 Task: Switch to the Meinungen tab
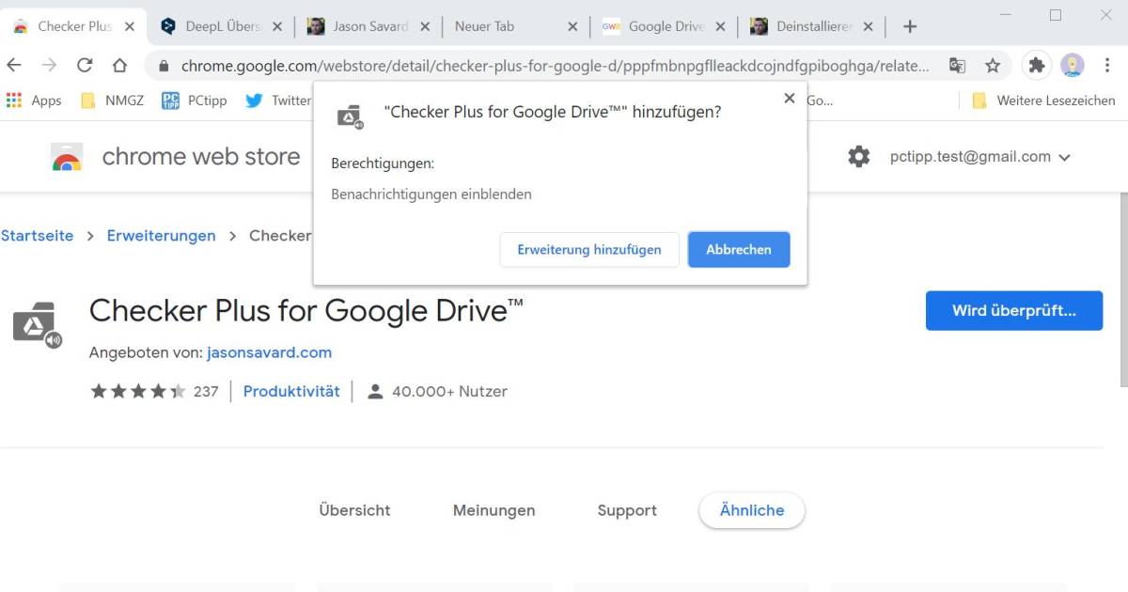pos(493,510)
